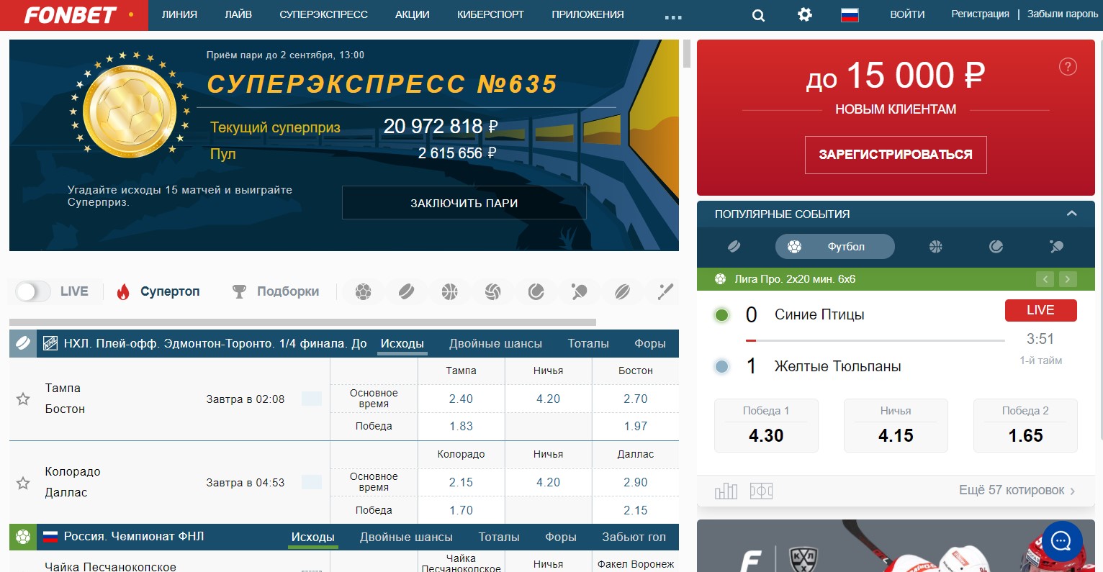Change language using the Russian flag in the top bar

pyautogui.click(x=850, y=14)
